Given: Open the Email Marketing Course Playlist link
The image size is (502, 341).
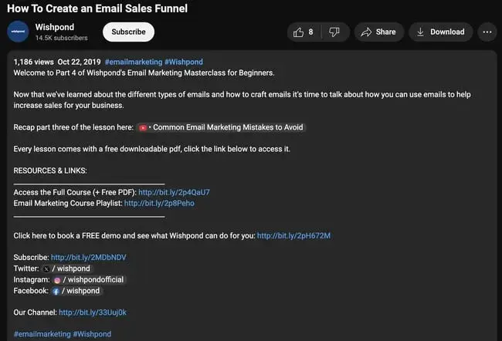Looking at the screenshot, I should [159, 203].
